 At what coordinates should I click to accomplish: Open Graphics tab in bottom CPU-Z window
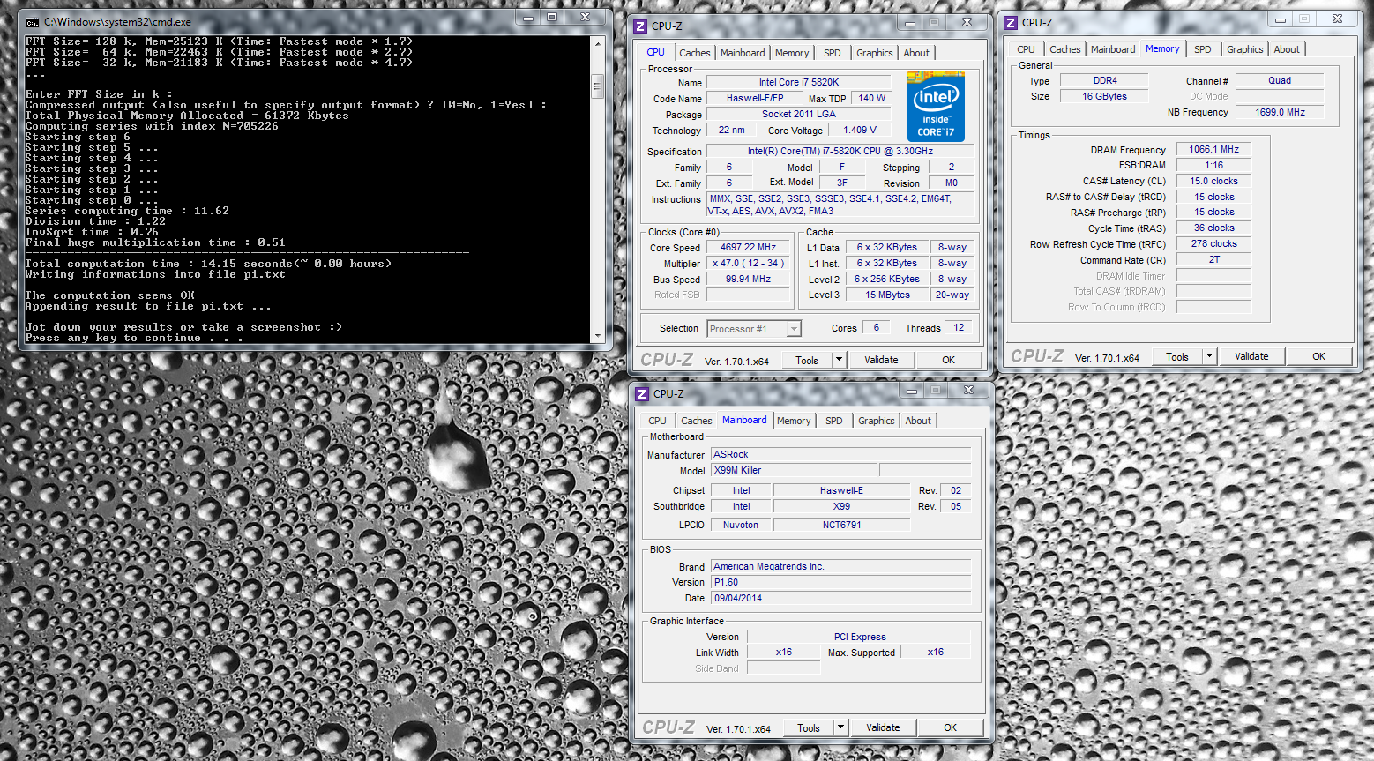click(877, 421)
